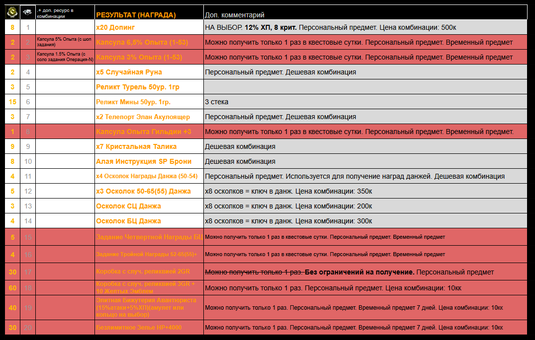This screenshot has width=535, height=340.
Task: Click the '3 стека' comment cell
Action: [217, 102]
